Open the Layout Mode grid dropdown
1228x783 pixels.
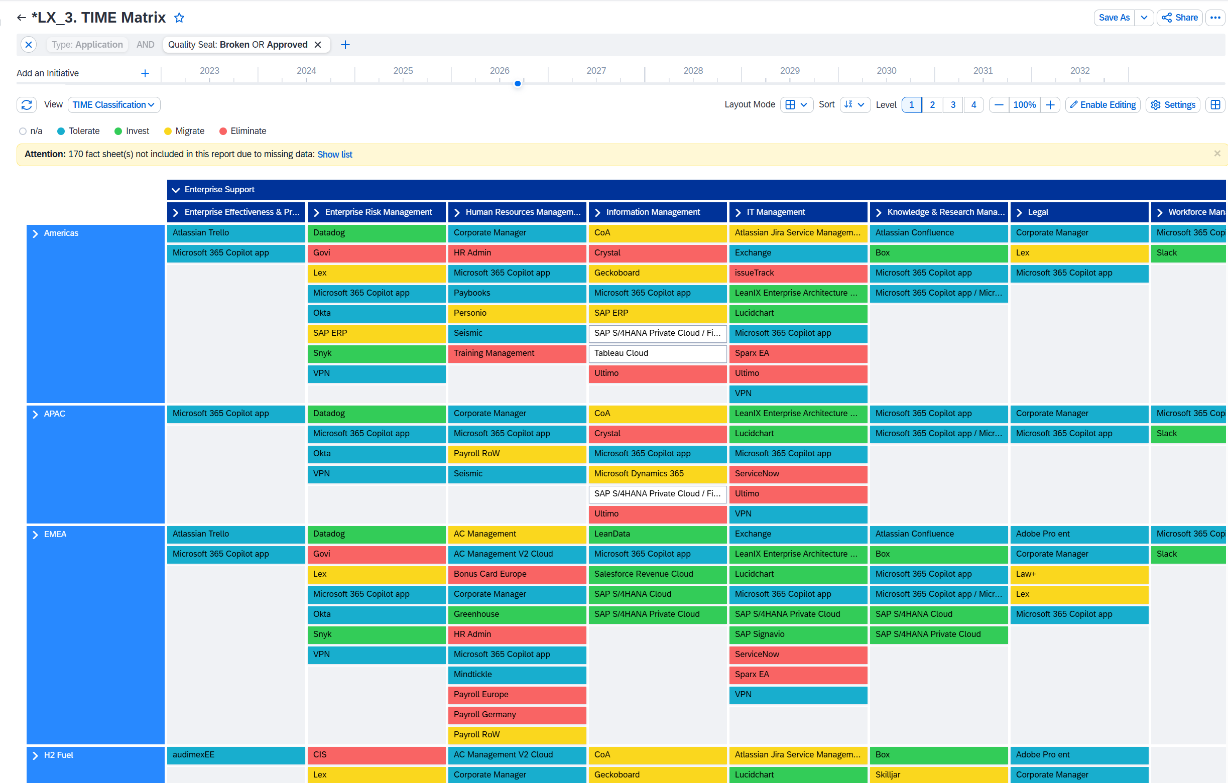pos(796,104)
